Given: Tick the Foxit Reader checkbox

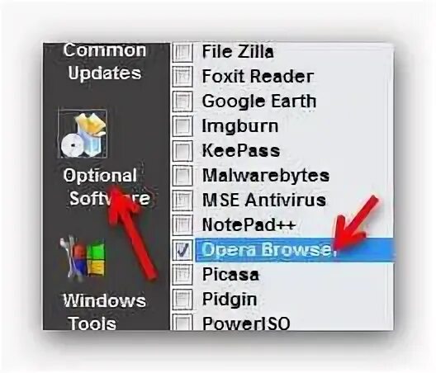Looking at the screenshot, I should point(182,76).
